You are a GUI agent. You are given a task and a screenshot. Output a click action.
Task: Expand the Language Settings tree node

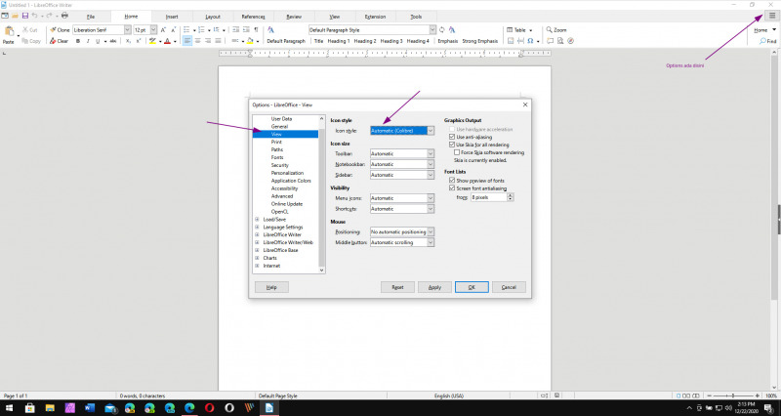[257, 228]
